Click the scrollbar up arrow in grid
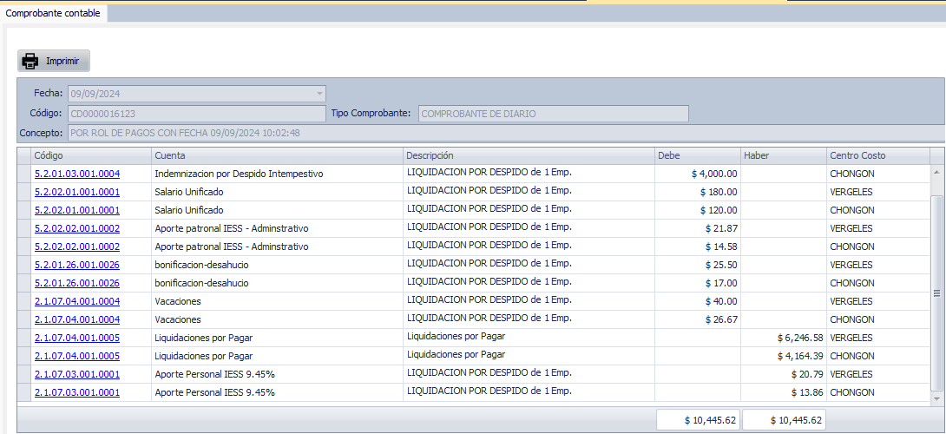The height and width of the screenshot is (434, 946). coord(936,172)
